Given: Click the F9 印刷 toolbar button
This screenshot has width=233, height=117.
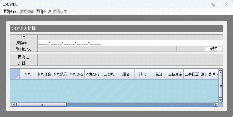Looking at the screenshot, I should [x=27, y=12].
